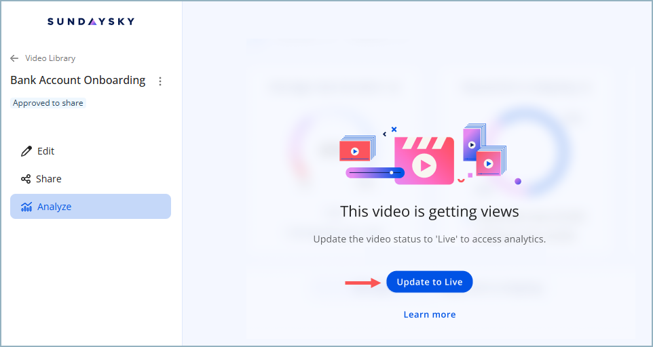Click the 'Approved to share' status badge
The width and height of the screenshot is (653, 347).
click(x=48, y=103)
